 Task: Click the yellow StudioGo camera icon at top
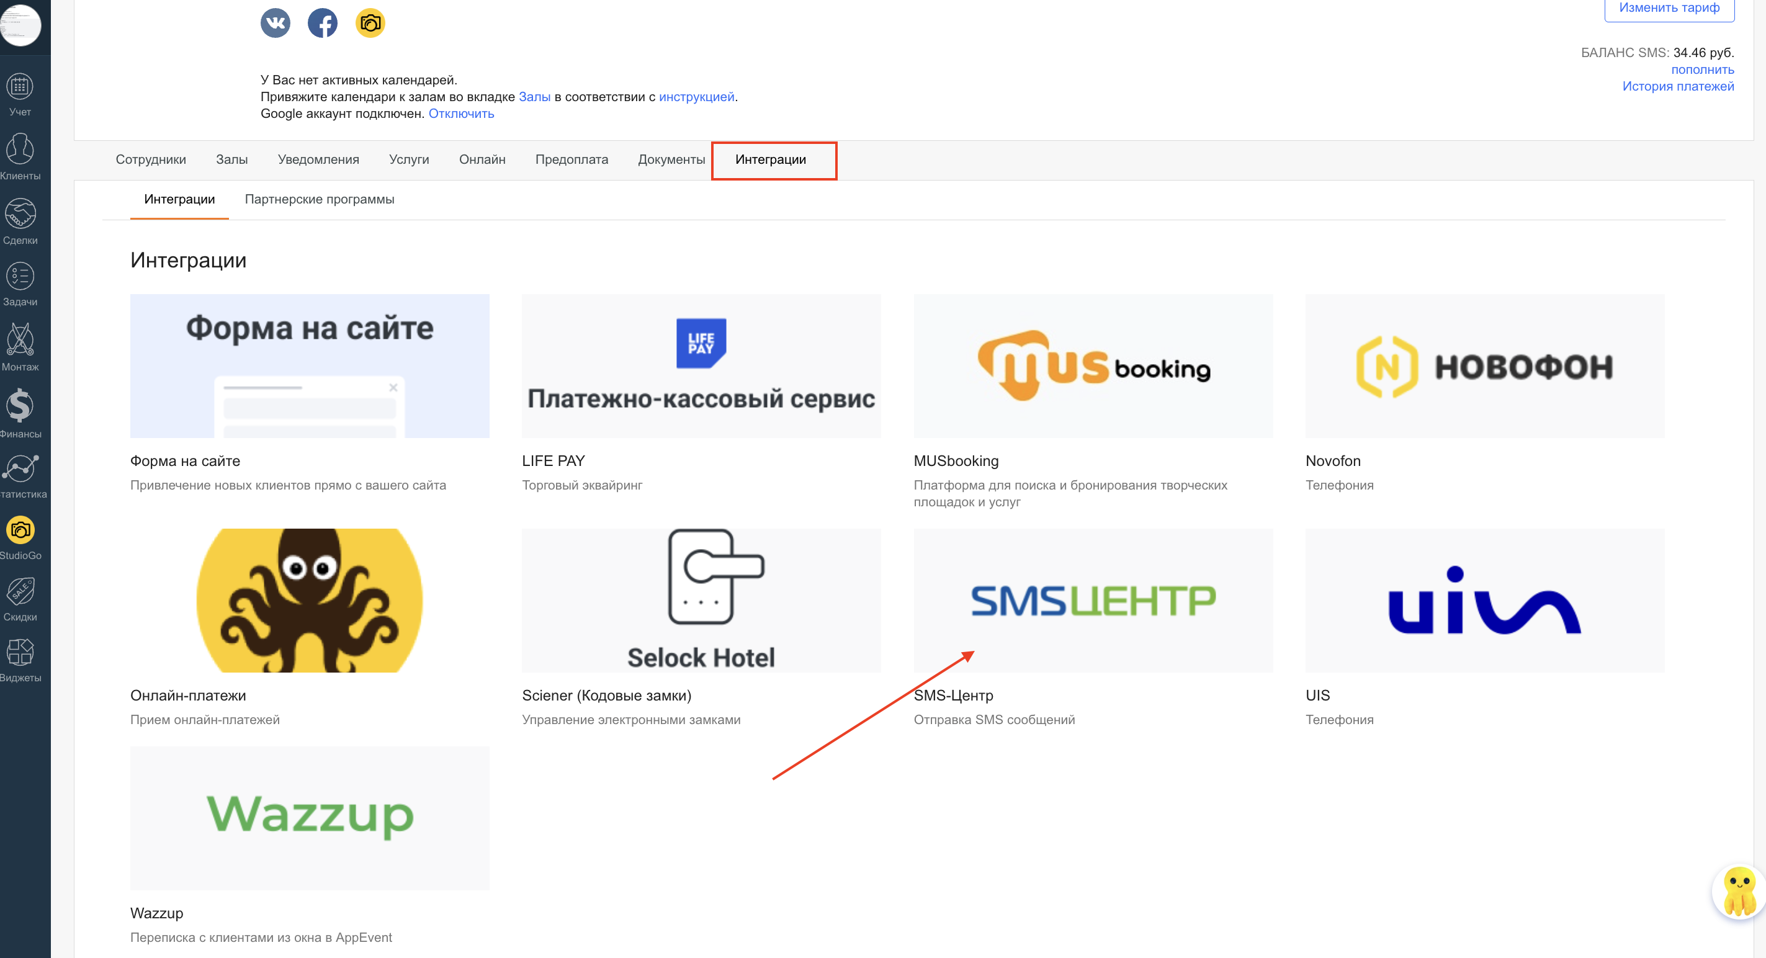coord(370,22)
